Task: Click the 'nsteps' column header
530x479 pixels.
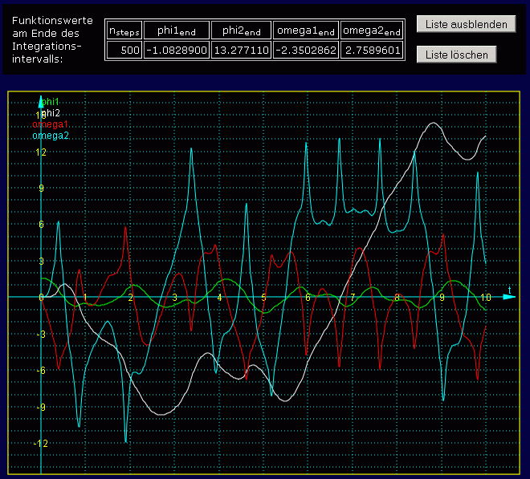Action: pyautogui.click(x=124, y=30)
